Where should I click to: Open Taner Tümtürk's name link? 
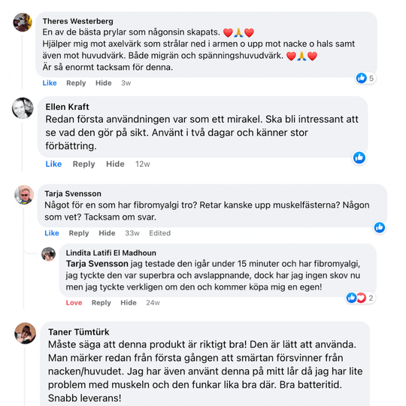coord(79,332)
